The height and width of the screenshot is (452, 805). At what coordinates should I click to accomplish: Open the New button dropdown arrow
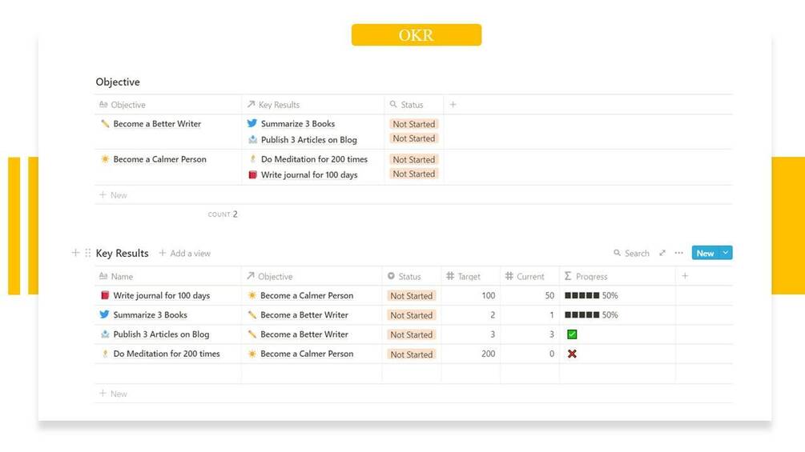(x=726, y=253)
